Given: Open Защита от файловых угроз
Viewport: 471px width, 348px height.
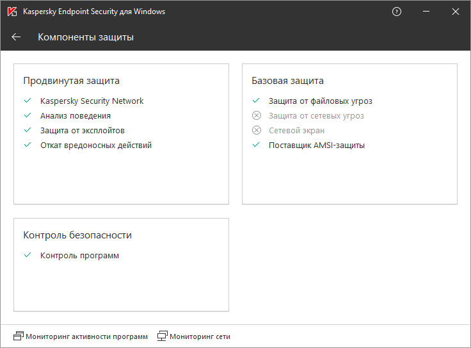Looking at the screenshot, I should 320,101.
